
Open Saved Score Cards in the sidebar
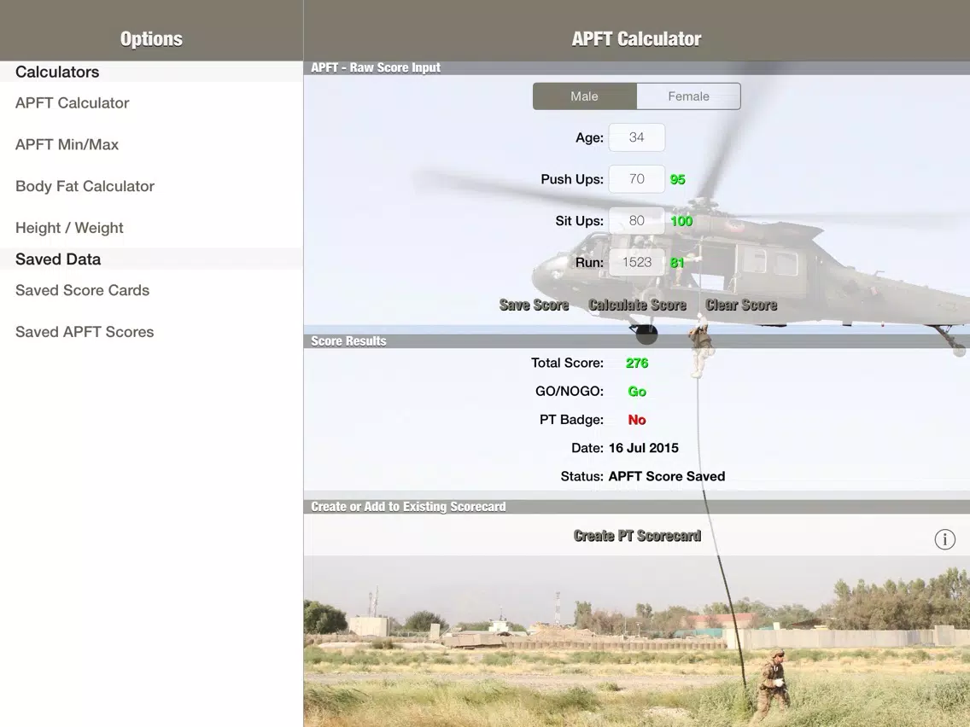[x=152, y=291]
